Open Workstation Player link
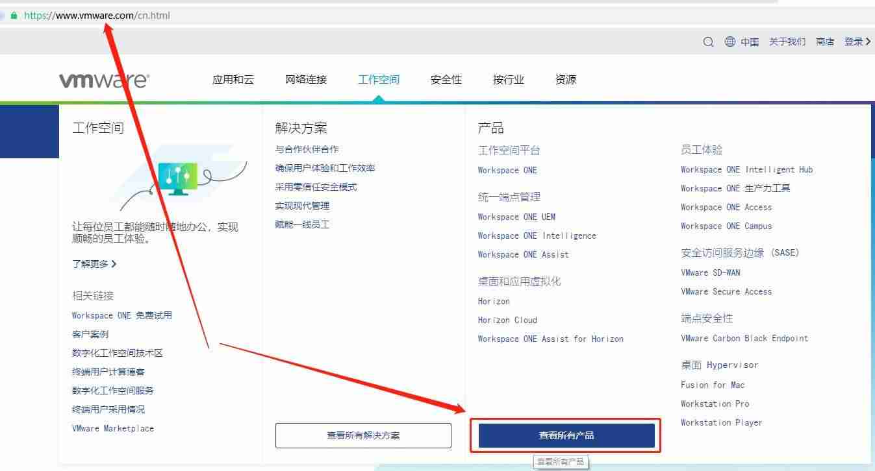 tap(721, 422)
